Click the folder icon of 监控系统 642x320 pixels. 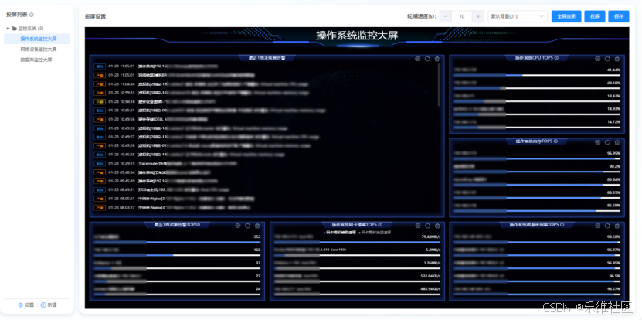click(x=15, y=29)
